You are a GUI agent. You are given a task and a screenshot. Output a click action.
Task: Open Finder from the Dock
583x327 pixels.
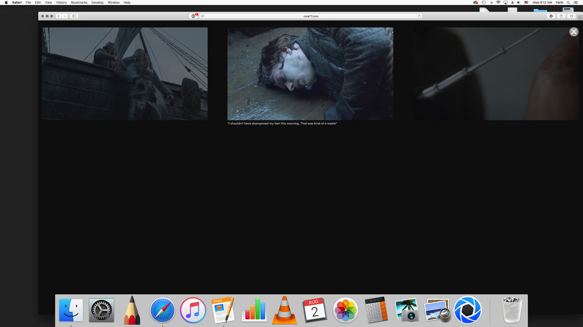[71, 310]
